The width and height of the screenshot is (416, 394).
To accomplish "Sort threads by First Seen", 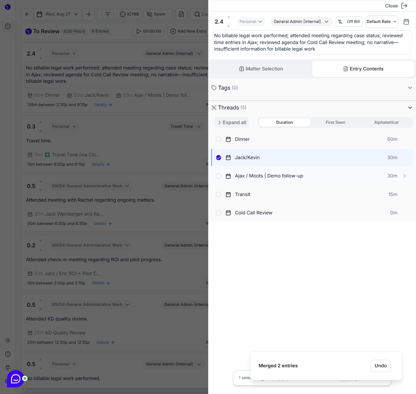I will [335, 123].
